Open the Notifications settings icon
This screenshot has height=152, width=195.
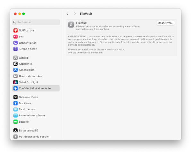pos(15,30)
